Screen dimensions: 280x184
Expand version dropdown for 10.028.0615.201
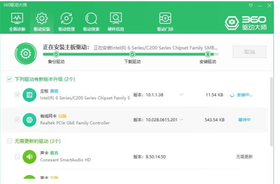click(x=181, y=119)
